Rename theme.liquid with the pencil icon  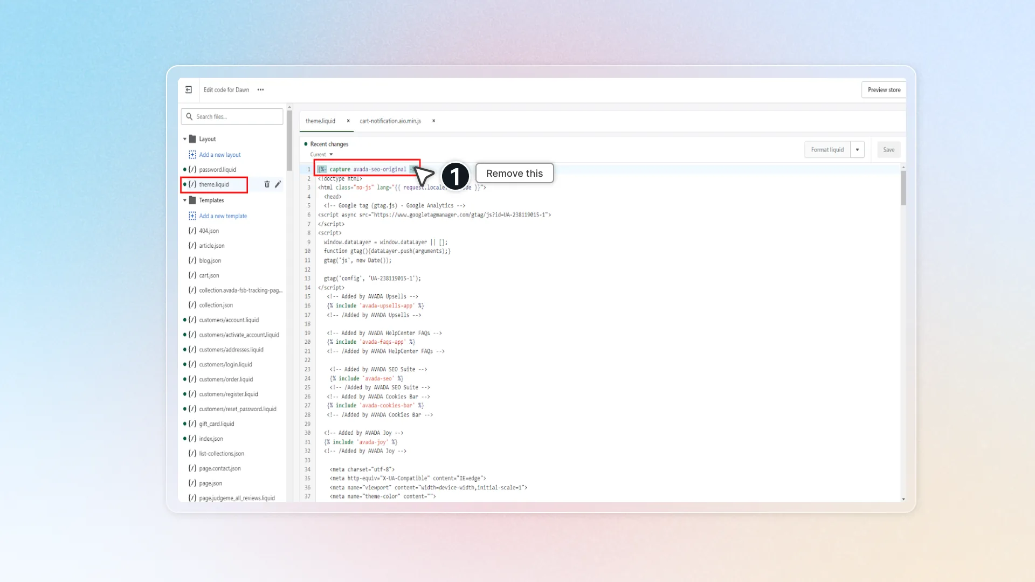click(278, 185)
